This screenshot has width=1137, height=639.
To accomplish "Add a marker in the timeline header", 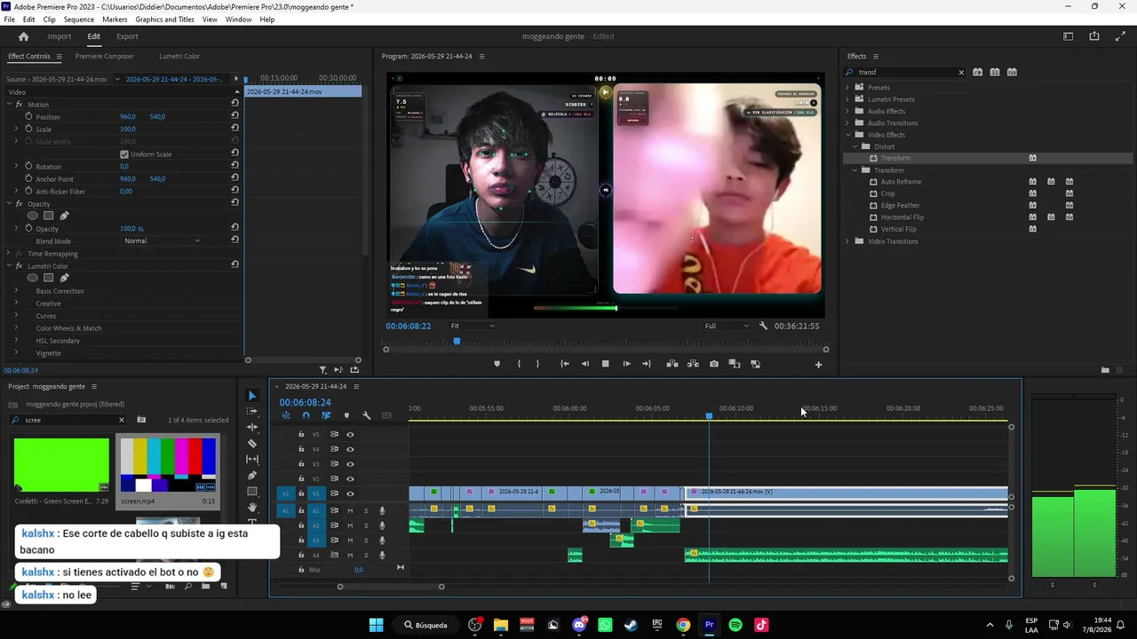I will 346,415.
